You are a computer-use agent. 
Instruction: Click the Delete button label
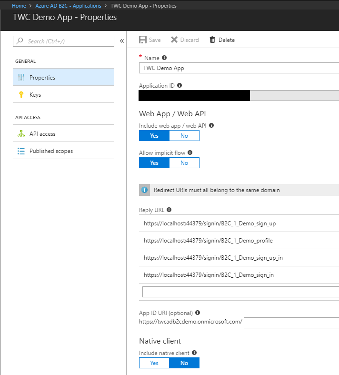pyautogui.click(x=227, y=40)
